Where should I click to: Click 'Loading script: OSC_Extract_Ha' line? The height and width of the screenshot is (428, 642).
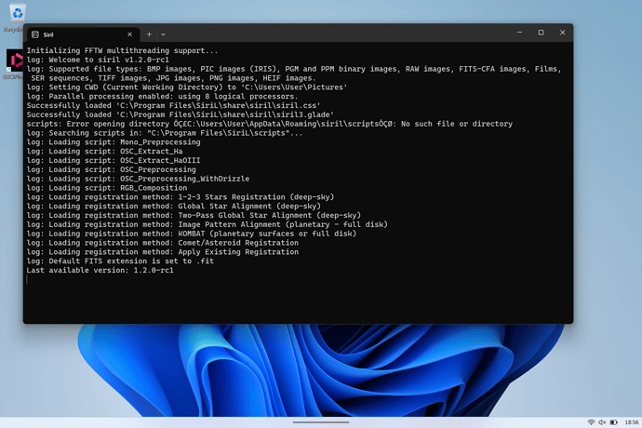pyautogui.click(x=104, y=151)
